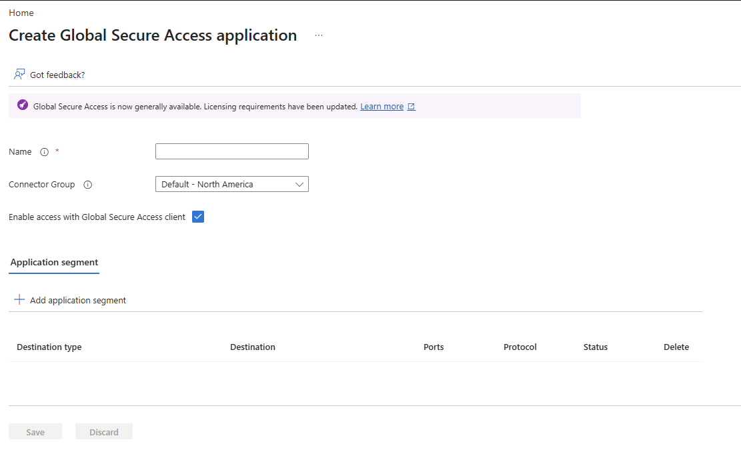Click the external link icon beside Learn more
Image resolution: width=741 pixels, height=452 pixels.
tap(411, 106)
